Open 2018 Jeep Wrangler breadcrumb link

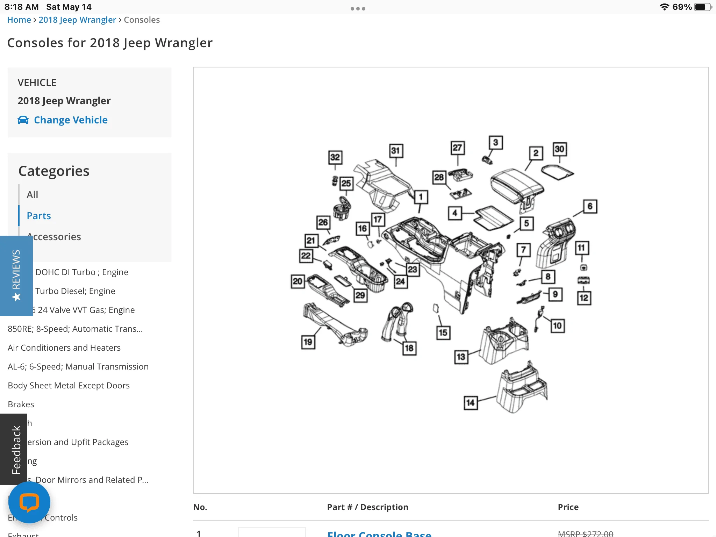pos(77,20)
